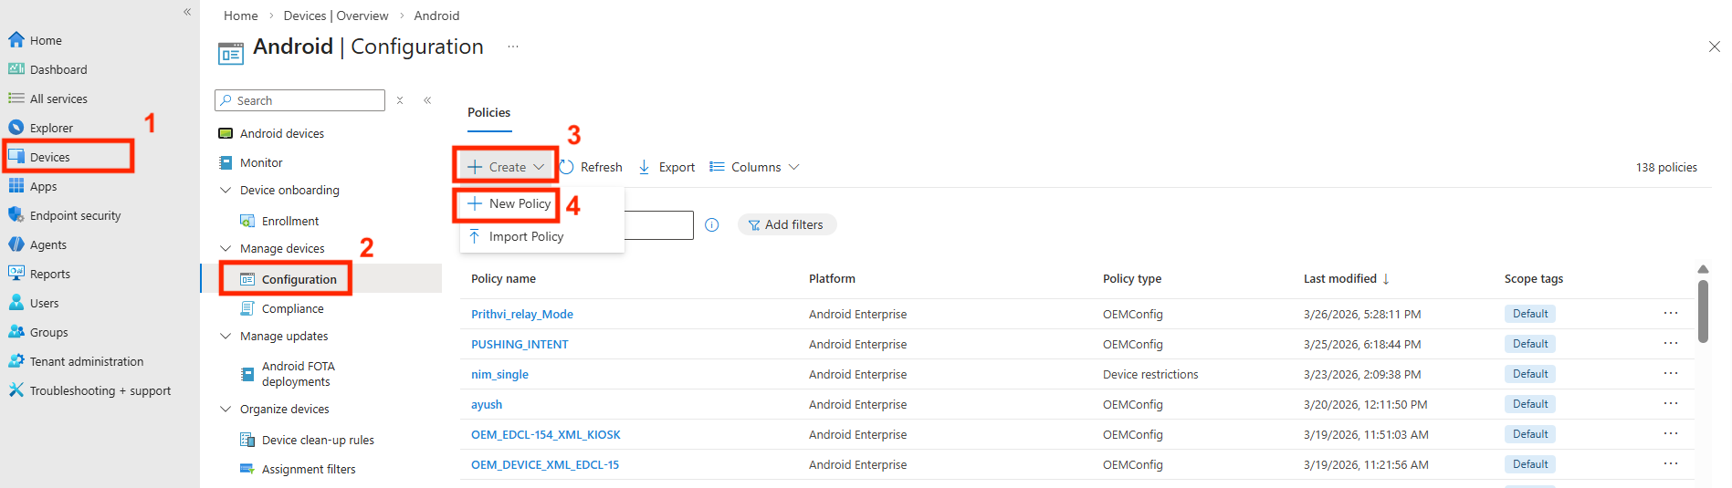Sort by Last modified column header

pos(1339,278)
